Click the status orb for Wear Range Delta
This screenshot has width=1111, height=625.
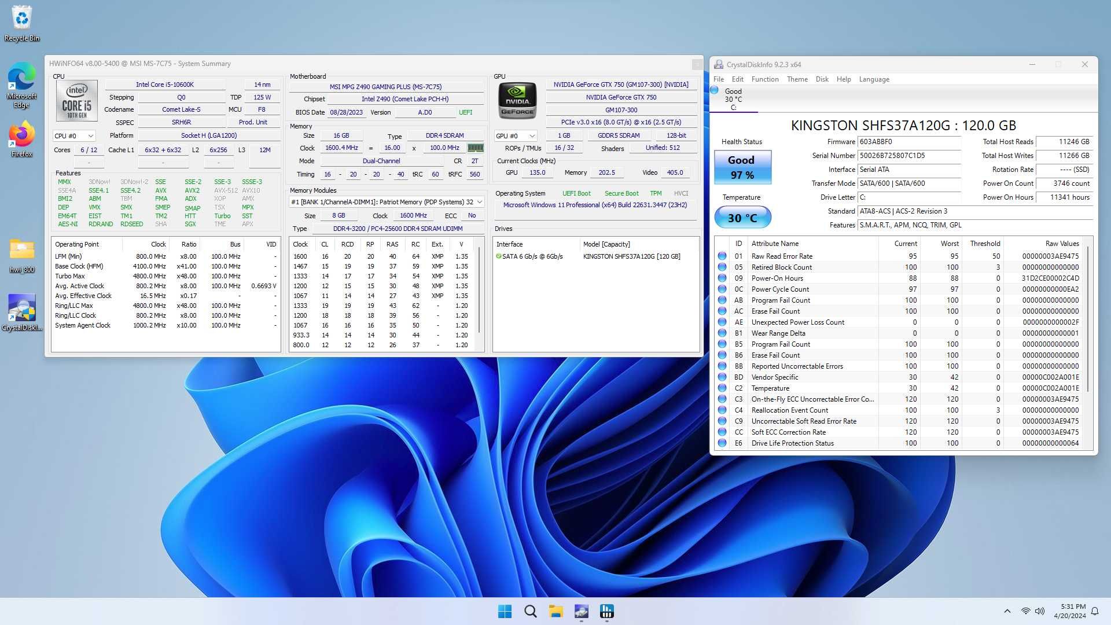(x=722, y=333)
